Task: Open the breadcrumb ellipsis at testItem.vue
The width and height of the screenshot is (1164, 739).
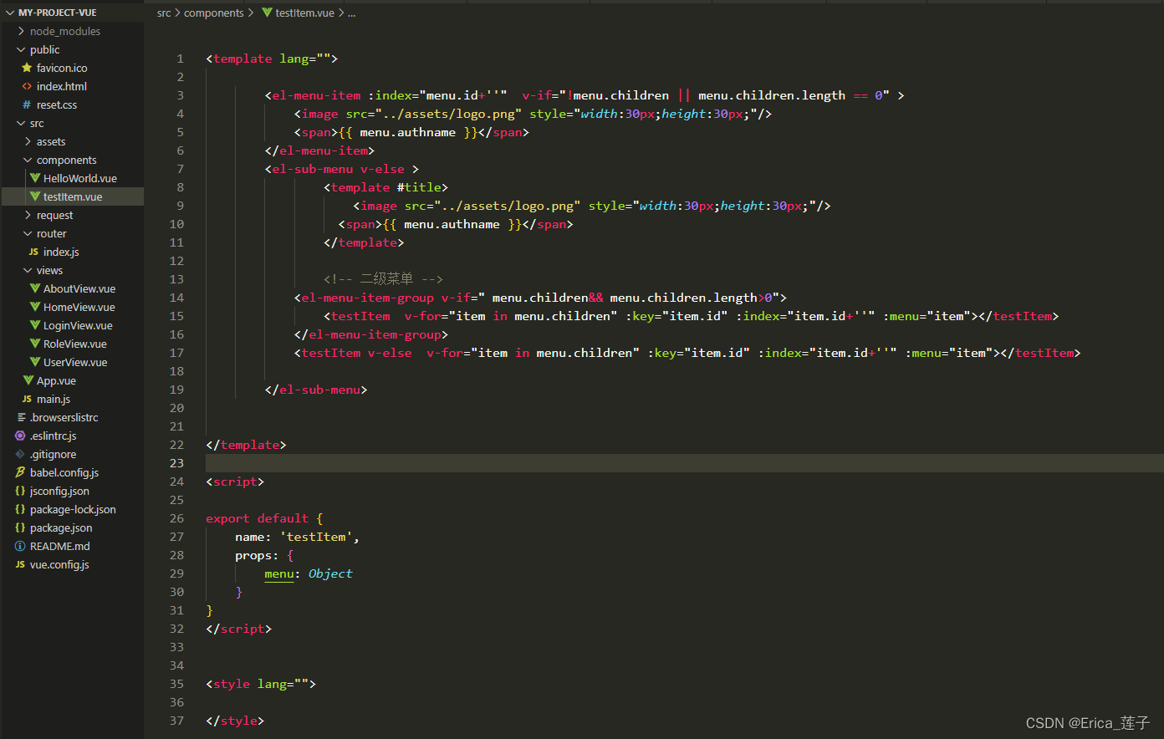Action: (x=351, y=13)
